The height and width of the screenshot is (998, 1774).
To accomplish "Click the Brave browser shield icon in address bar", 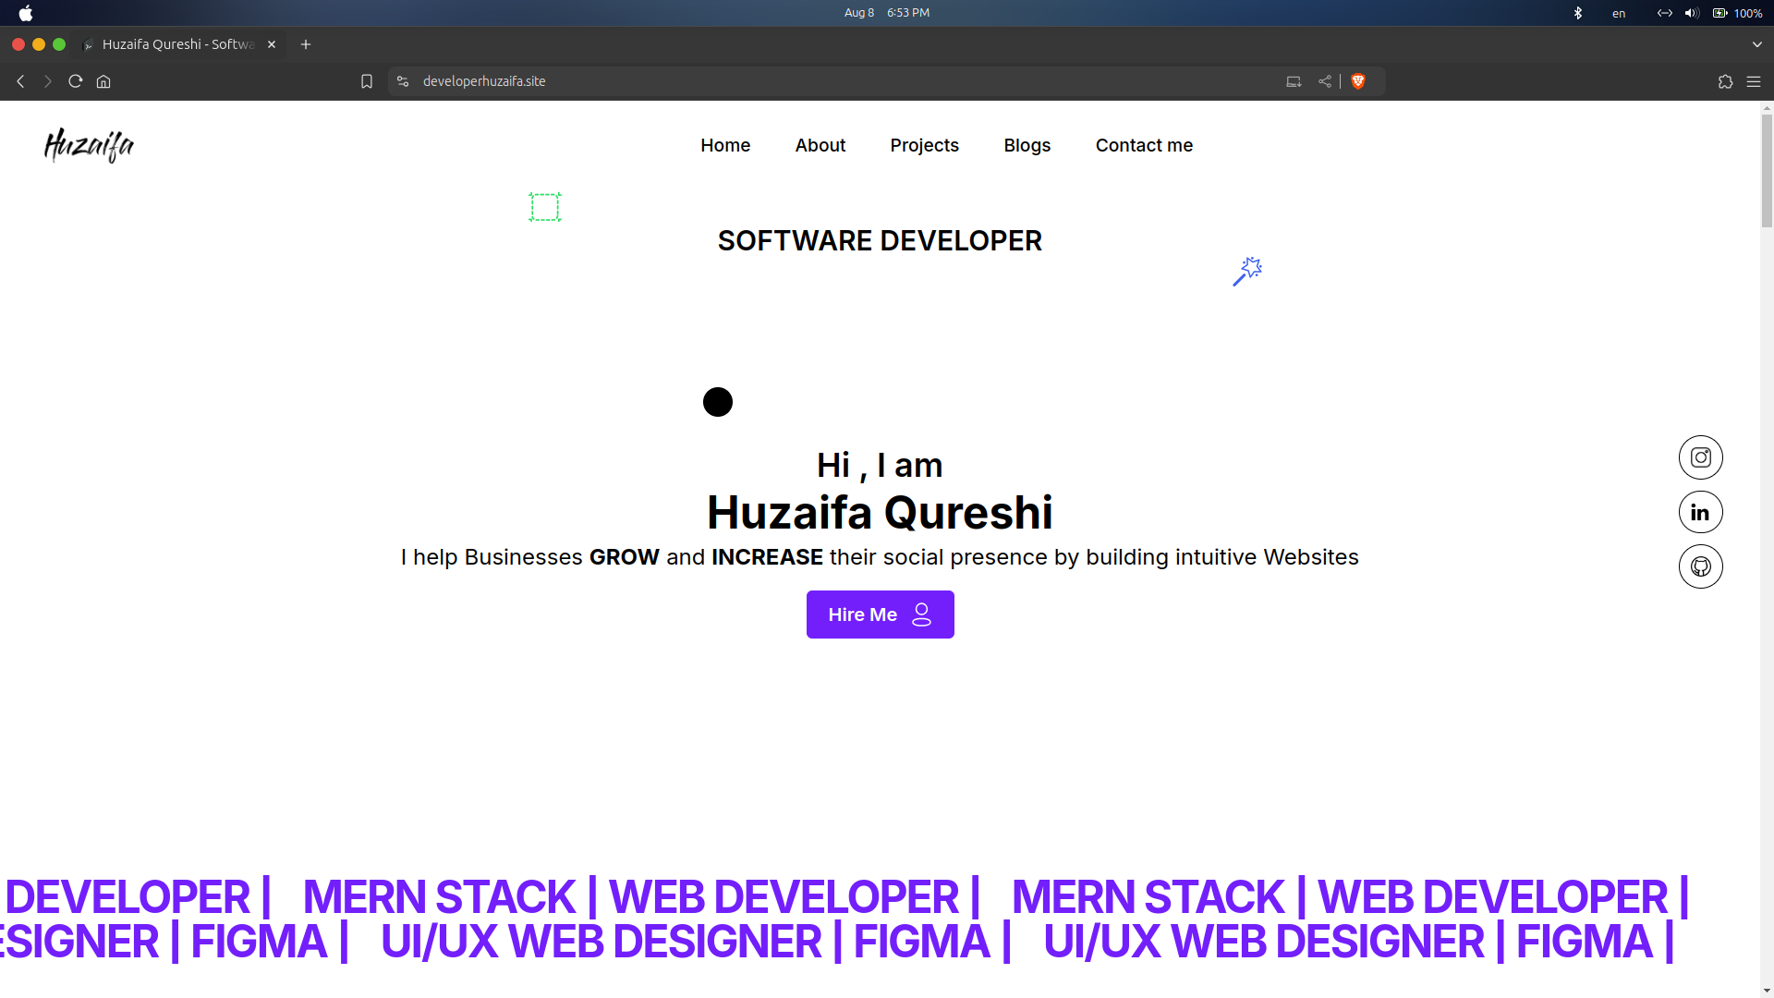I will 1358,80.
